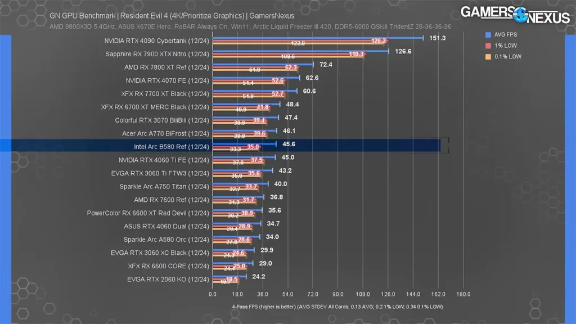Select the 47.4 average FPS value

291,118
